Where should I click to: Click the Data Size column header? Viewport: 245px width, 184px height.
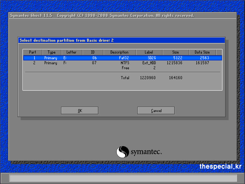202,52
